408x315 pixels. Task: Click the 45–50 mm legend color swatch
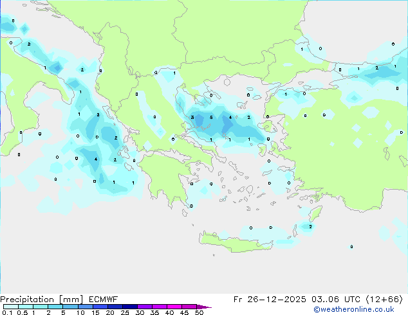[x=189, y=307]
